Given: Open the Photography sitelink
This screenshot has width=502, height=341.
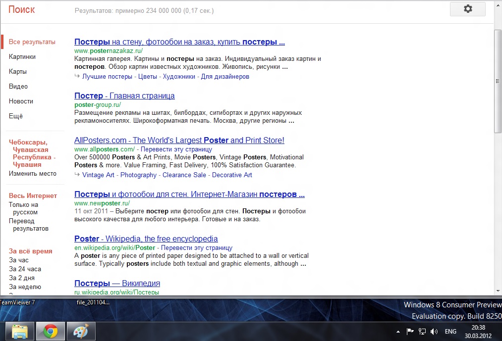Looking at the screenshot, I should pyautogui.click(x=138, y=175).
